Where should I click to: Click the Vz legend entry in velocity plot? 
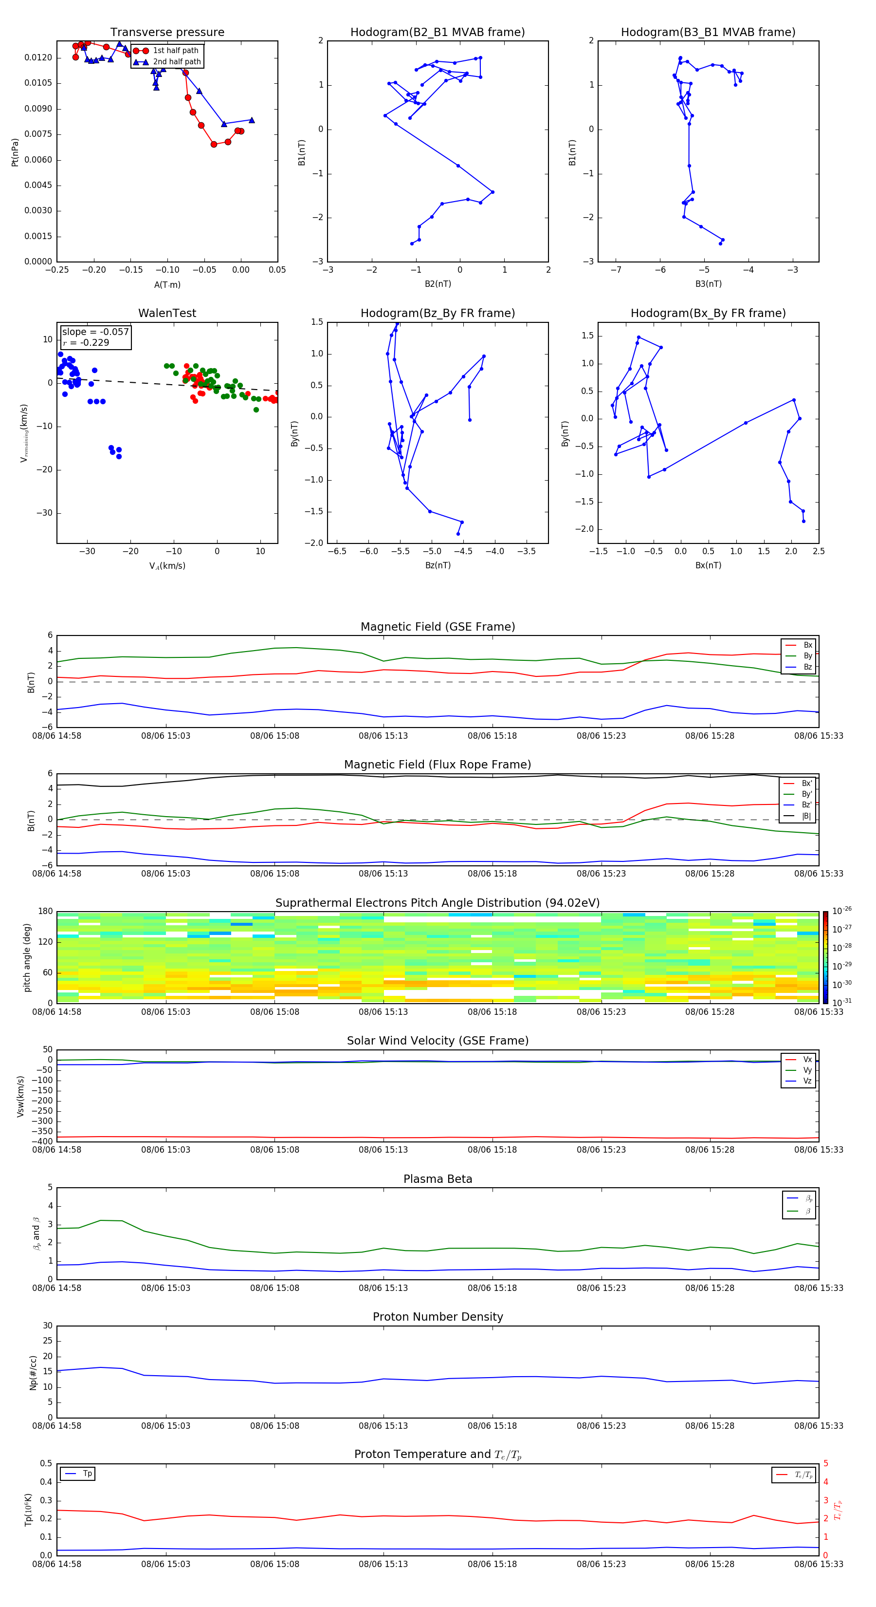799,1081
